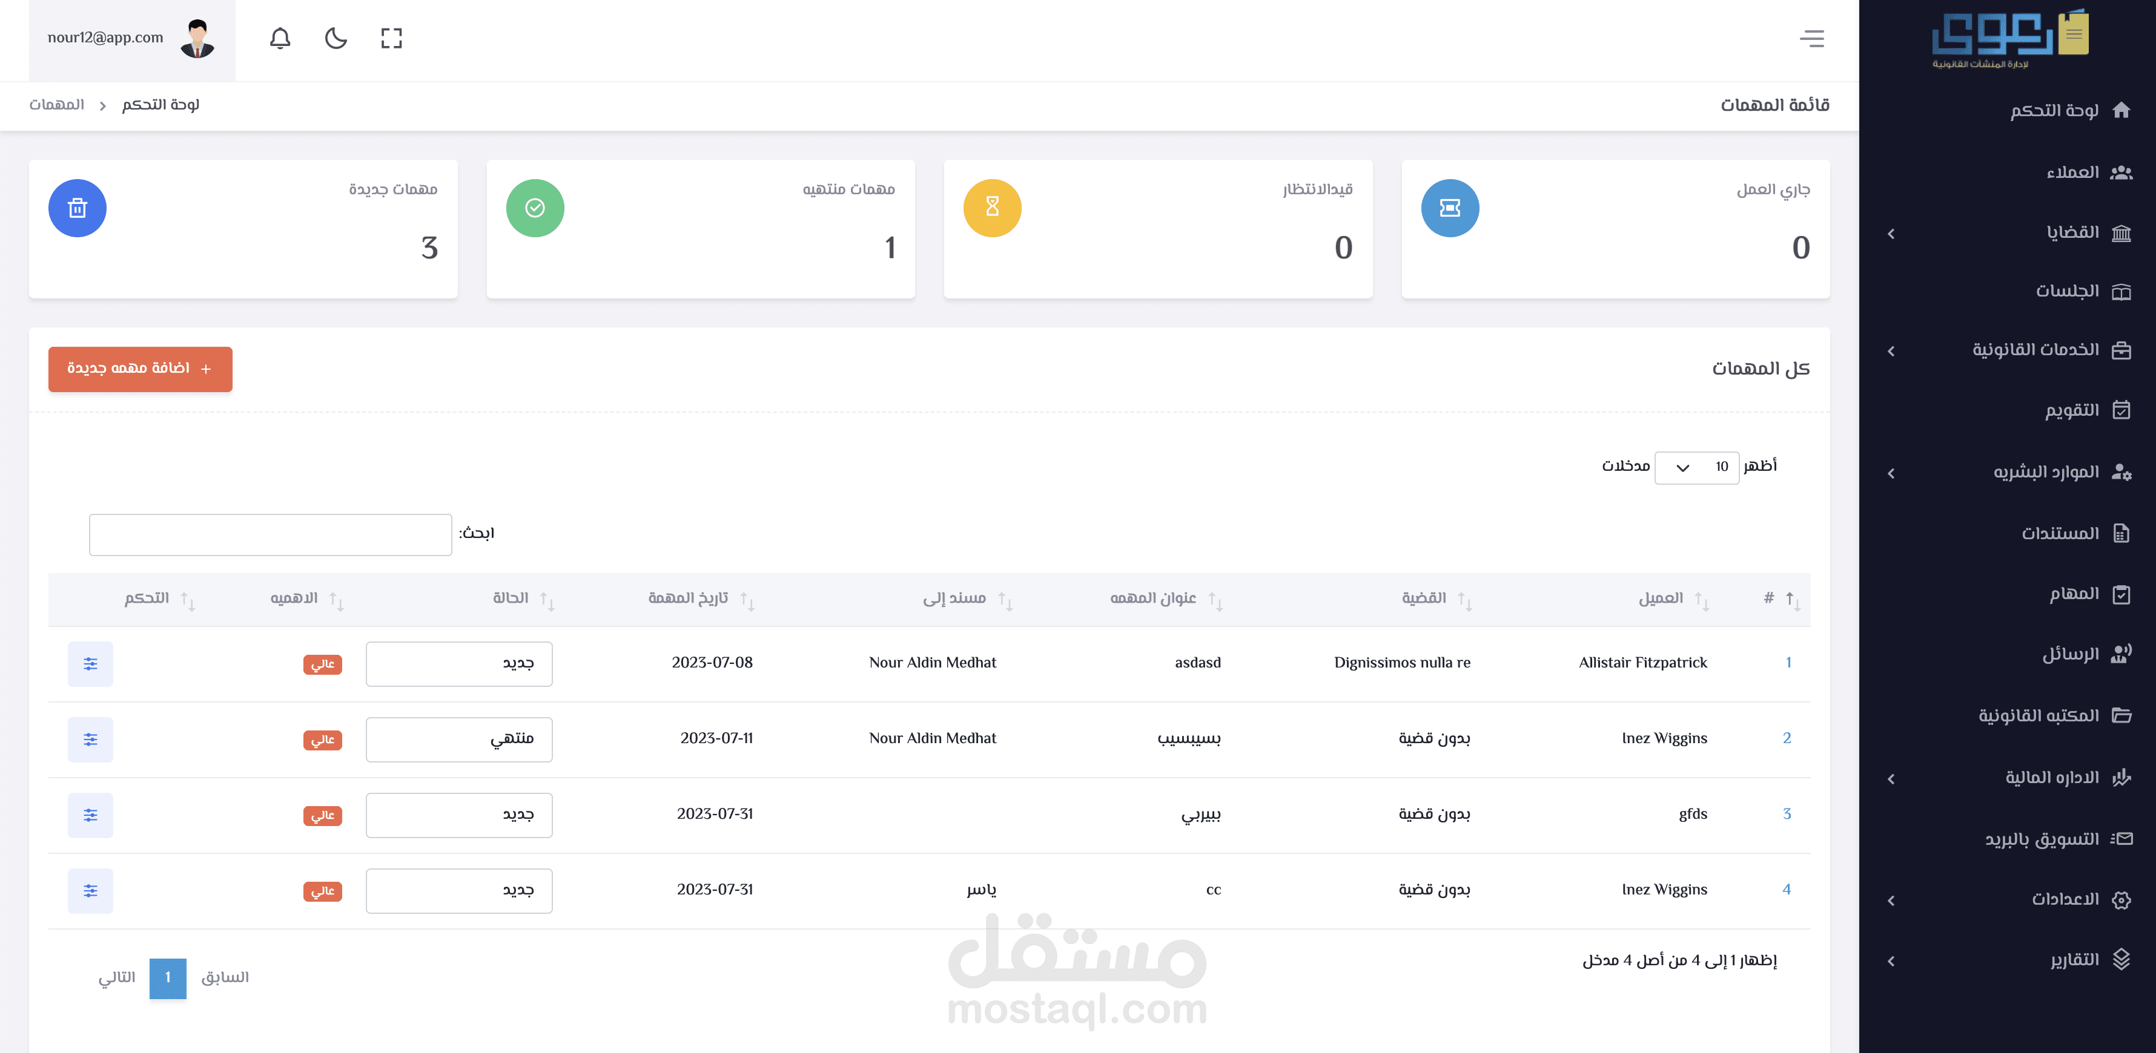The image size is (2156, 1053).
Task: Click the notifications bell icon
Action: [280, 39]
